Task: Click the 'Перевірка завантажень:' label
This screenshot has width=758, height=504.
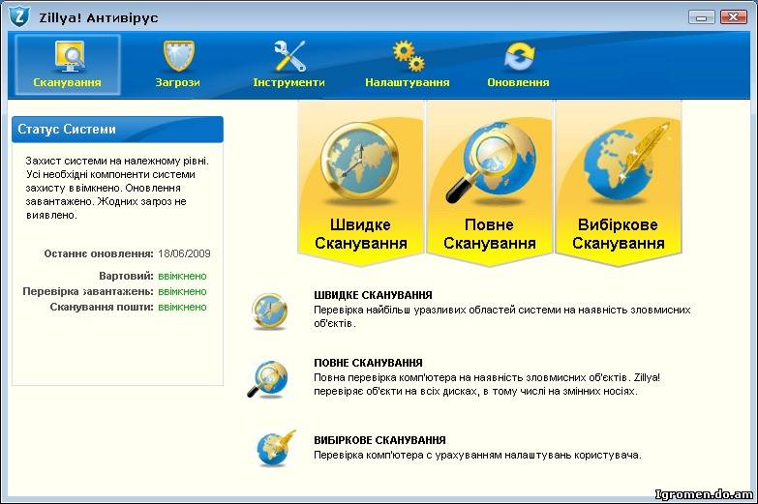Action: tap(88, 291)
